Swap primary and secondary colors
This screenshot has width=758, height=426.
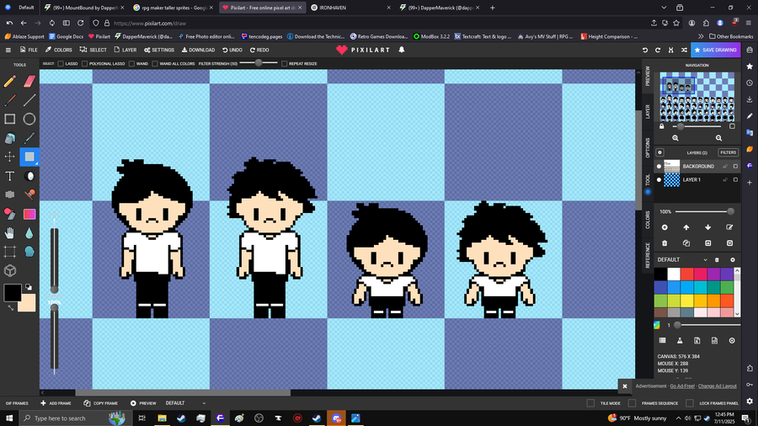point(29,287)
